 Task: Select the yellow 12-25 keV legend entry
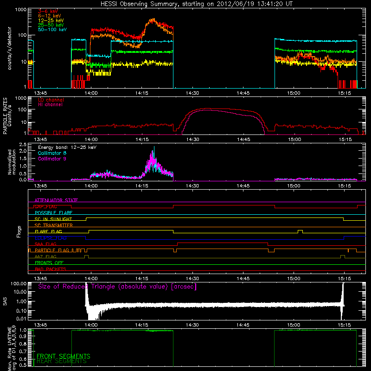51,20
